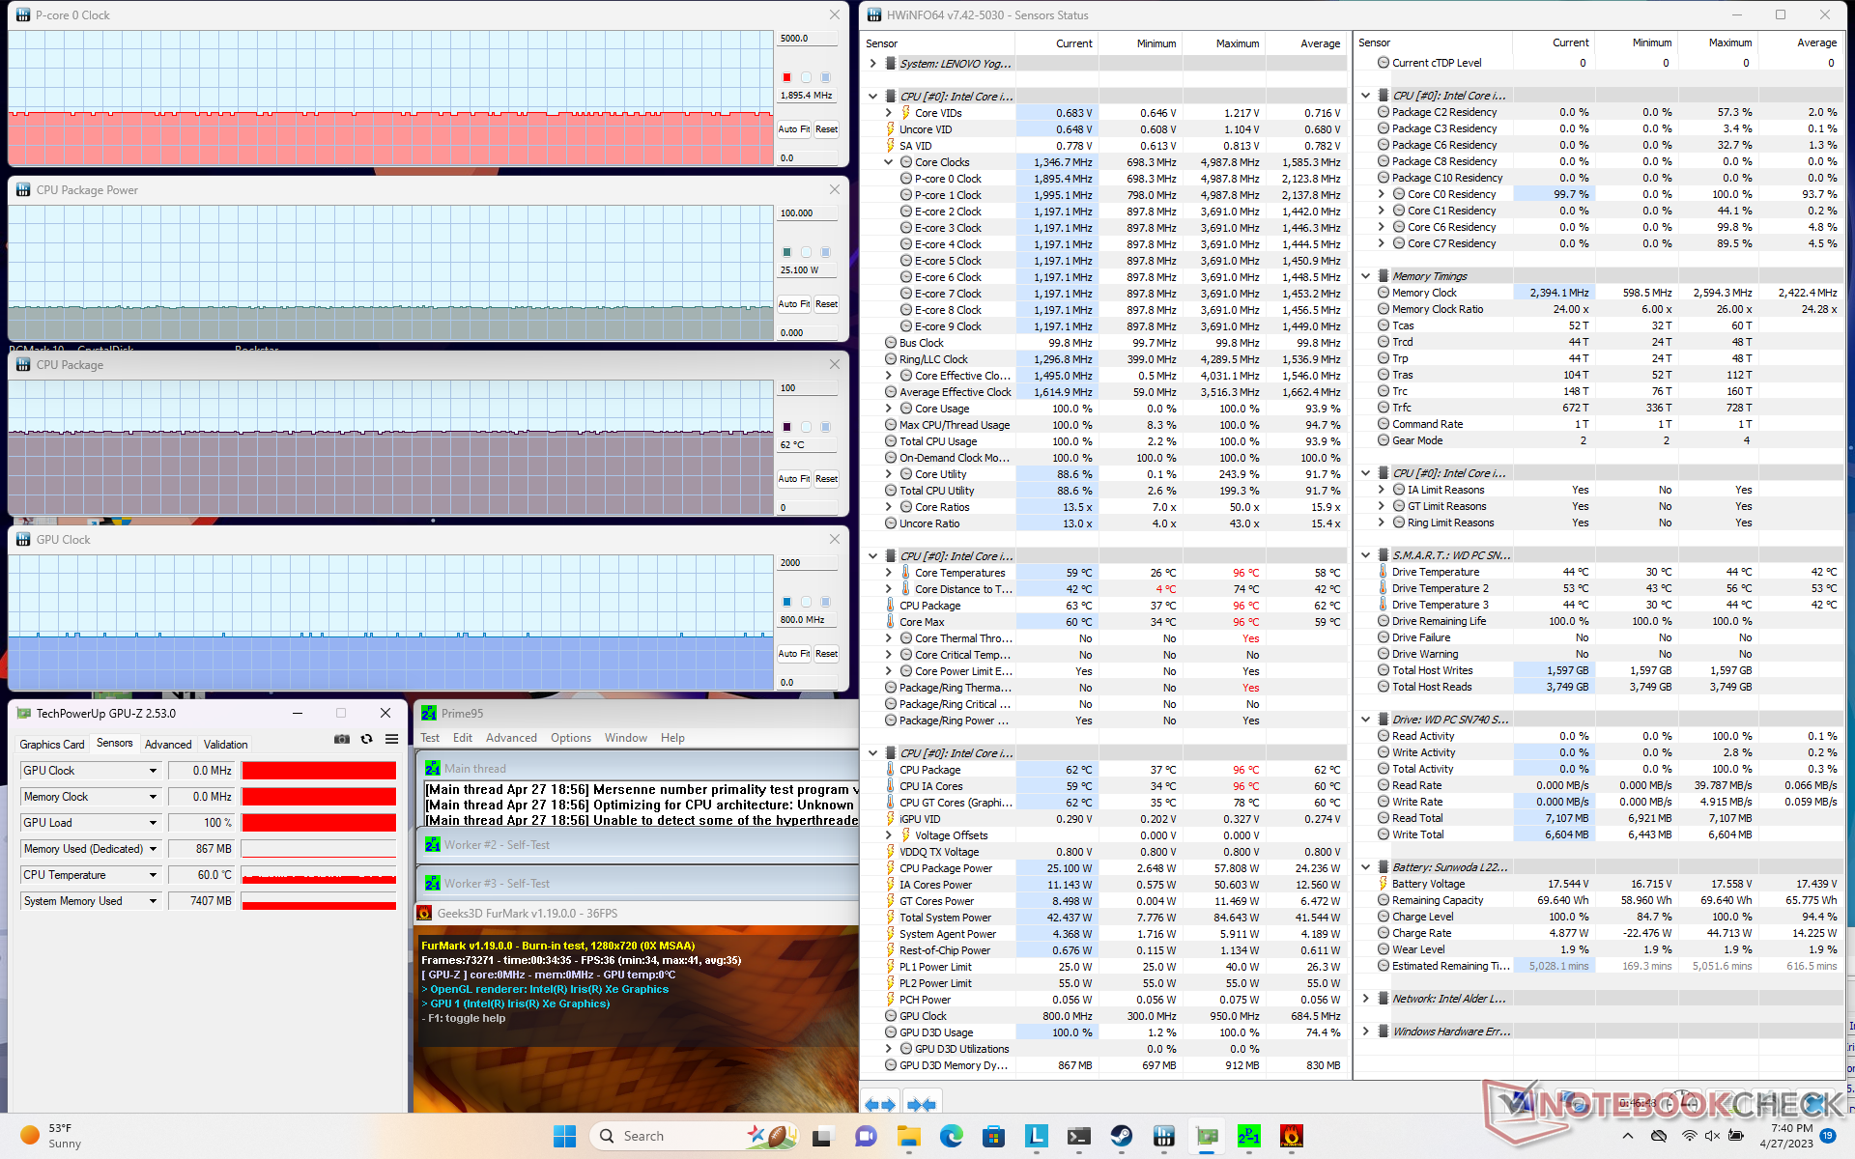Click HWiNFO collapse columns arrows button
Viewport: 1855px width, 1159px height.
point(921,1104)
